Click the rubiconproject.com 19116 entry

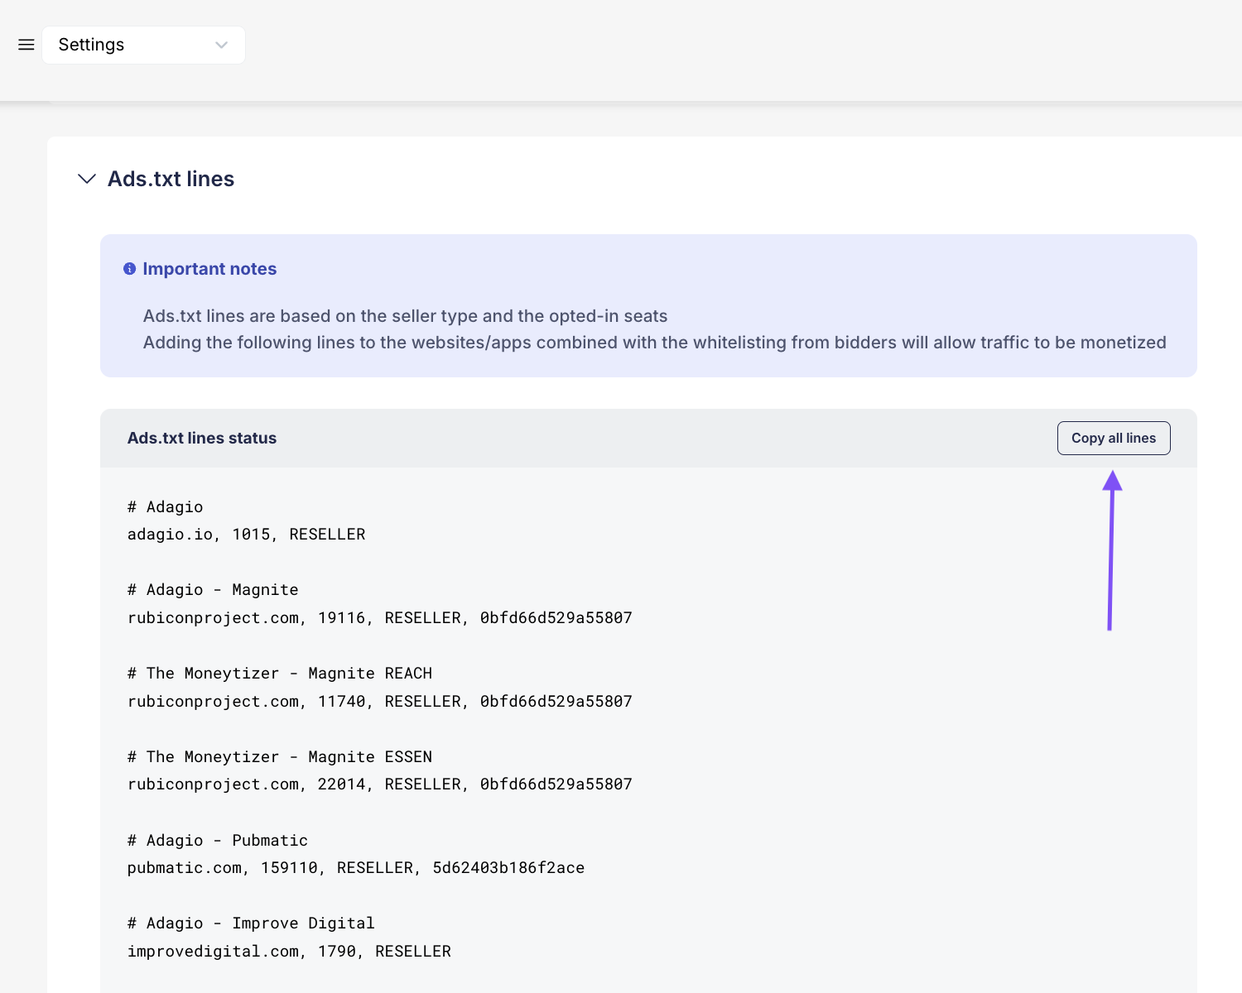(379, 618)
